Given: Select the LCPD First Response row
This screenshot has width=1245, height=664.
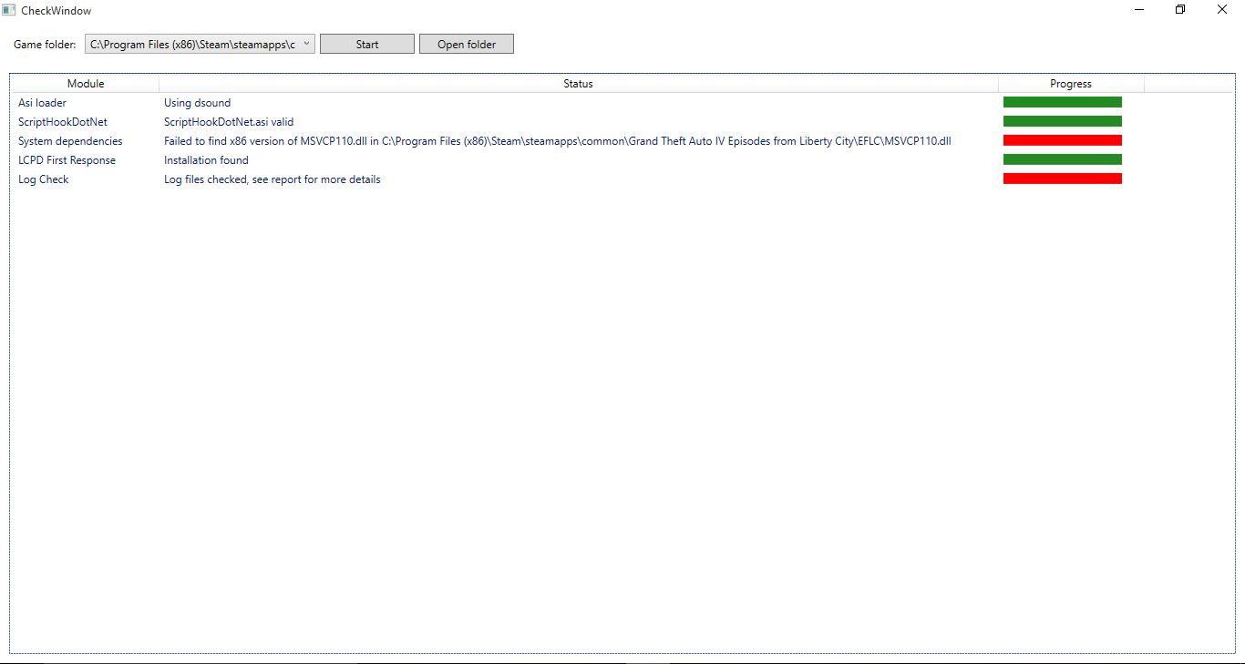Looking at the screenshot, I should click(x=622, y=160).
